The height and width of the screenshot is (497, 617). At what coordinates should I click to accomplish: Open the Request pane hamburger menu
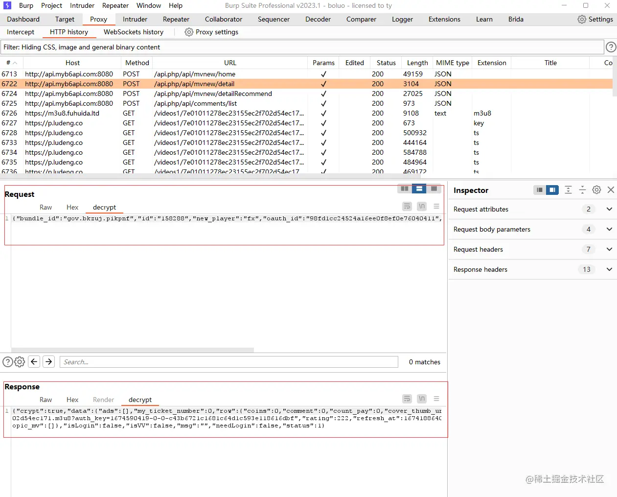[436, 207]
